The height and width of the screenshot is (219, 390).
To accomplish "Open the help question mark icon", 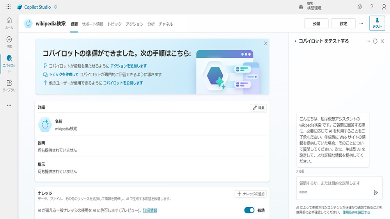I will (372, 7).
